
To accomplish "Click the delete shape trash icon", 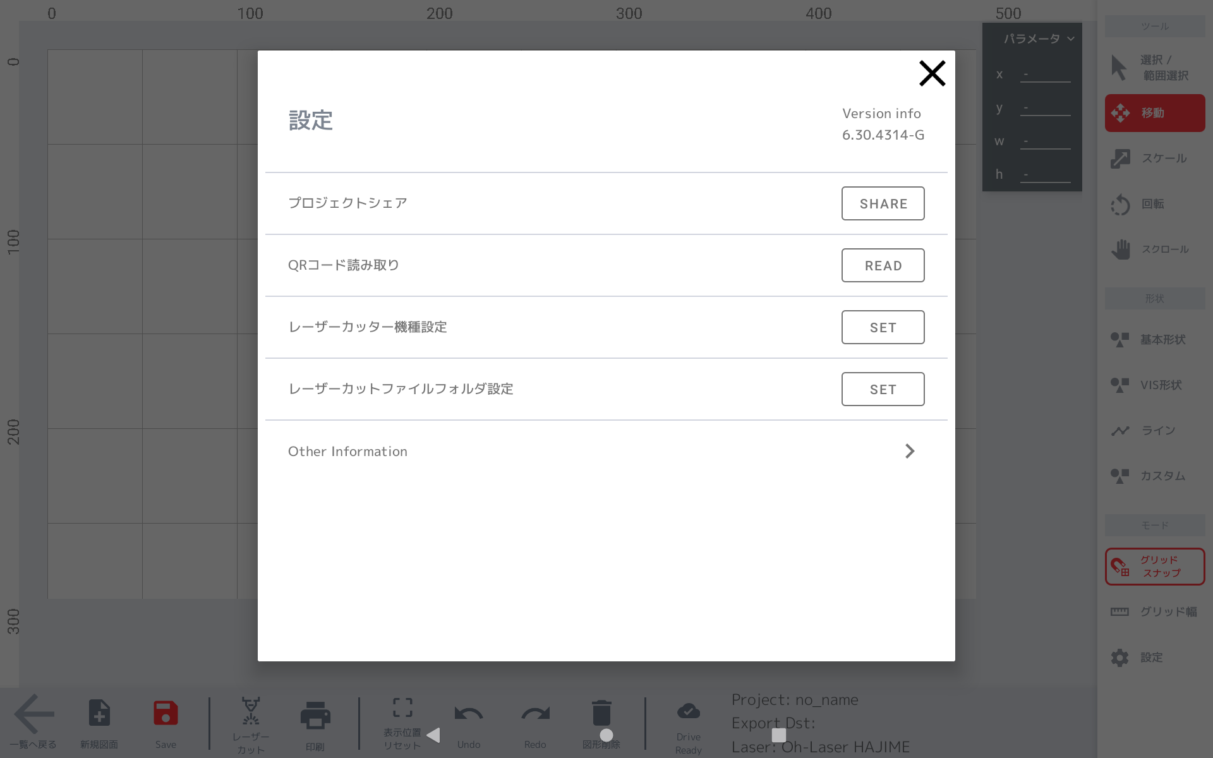I will click(601, 714).
